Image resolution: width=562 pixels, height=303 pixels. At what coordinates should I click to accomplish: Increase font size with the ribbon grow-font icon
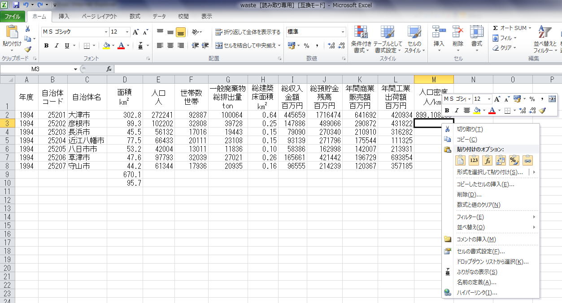click(x=136, y=32)
